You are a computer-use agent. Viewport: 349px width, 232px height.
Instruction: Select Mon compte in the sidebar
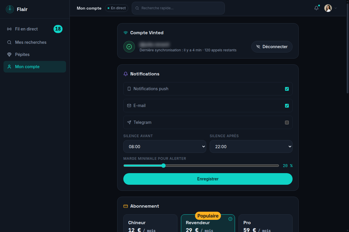35,67
